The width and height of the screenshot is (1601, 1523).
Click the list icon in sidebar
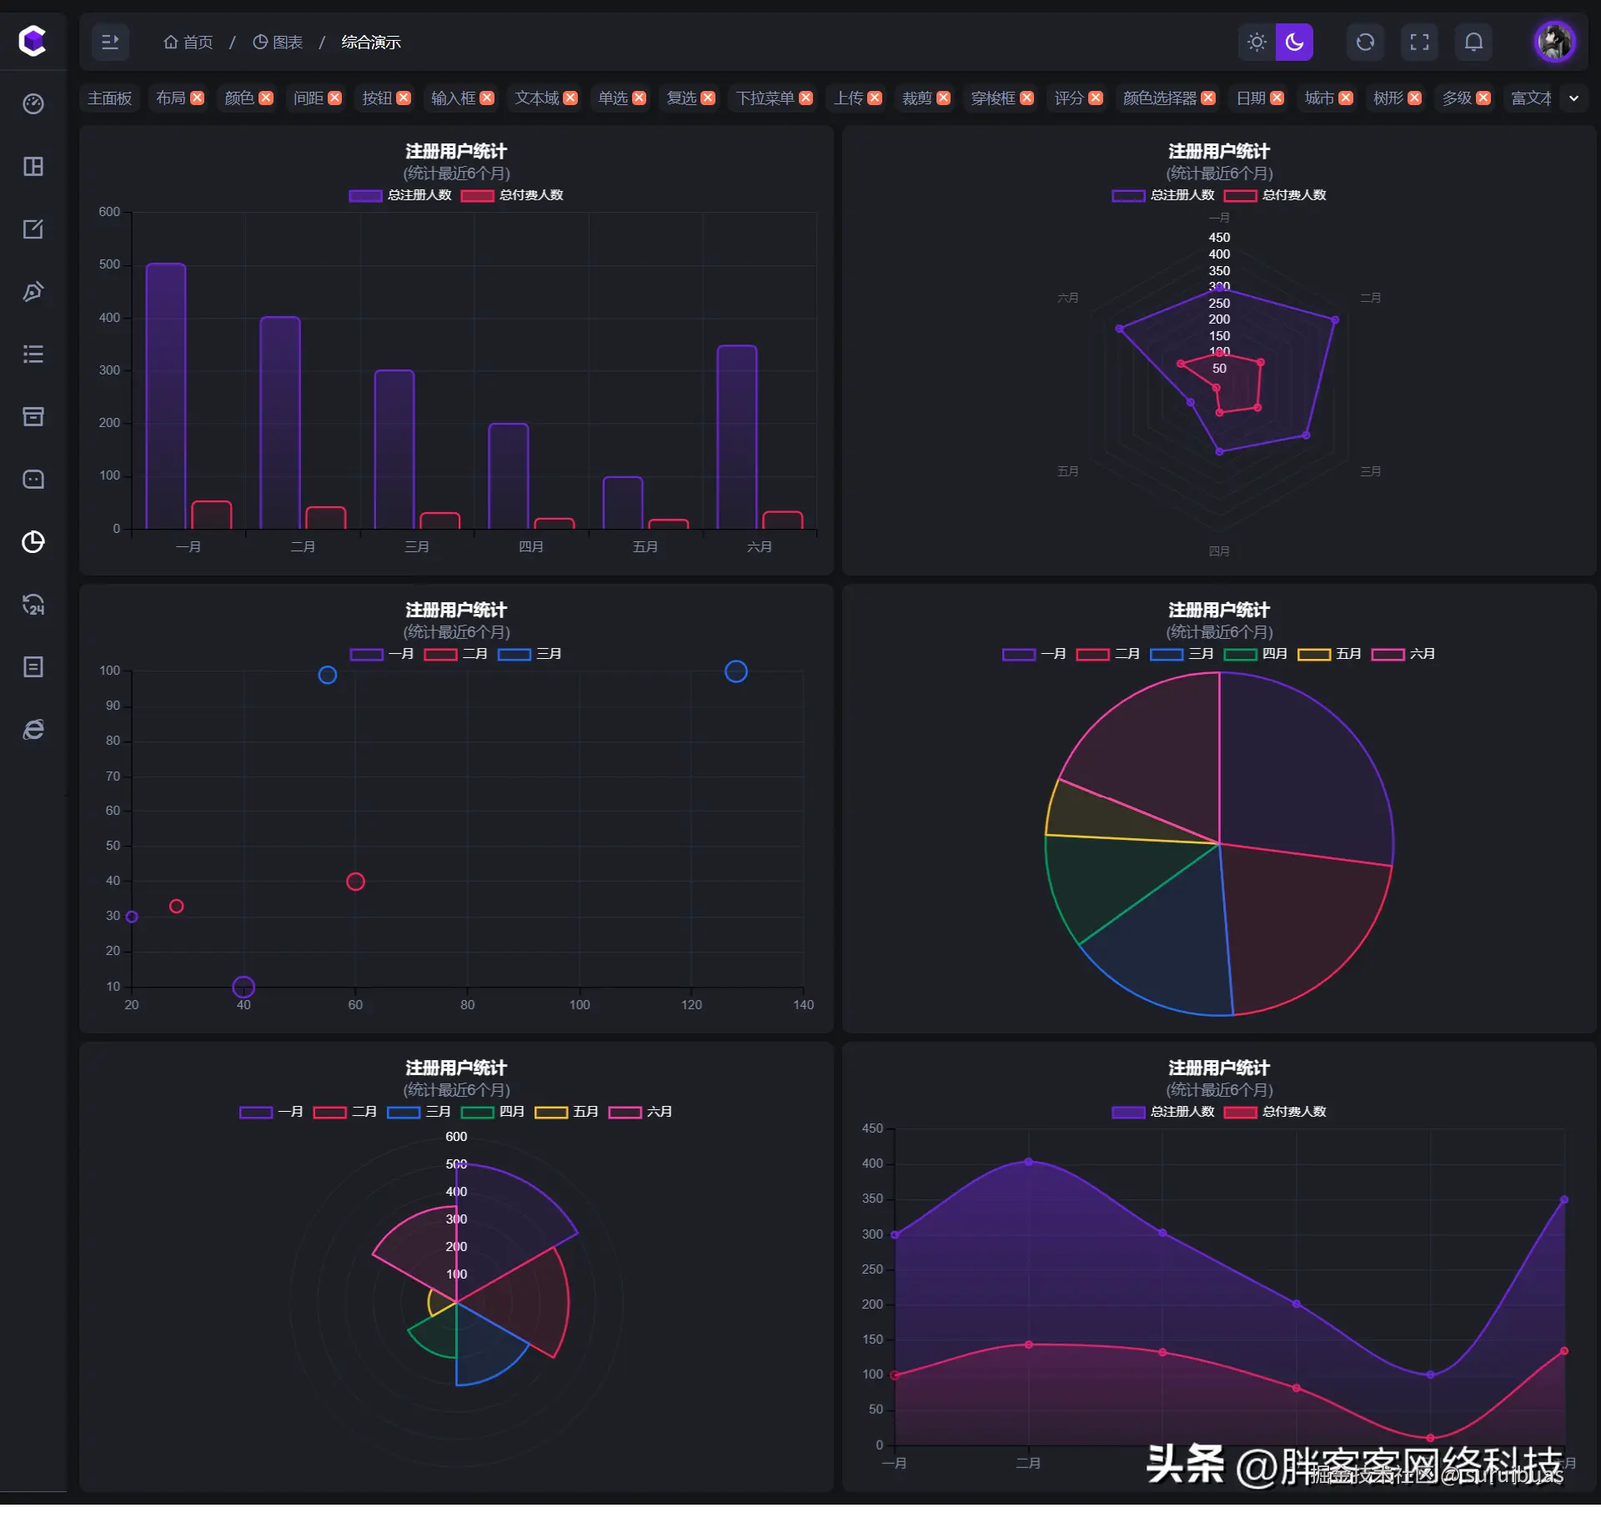pyautogui.click(x=33, y=354)
